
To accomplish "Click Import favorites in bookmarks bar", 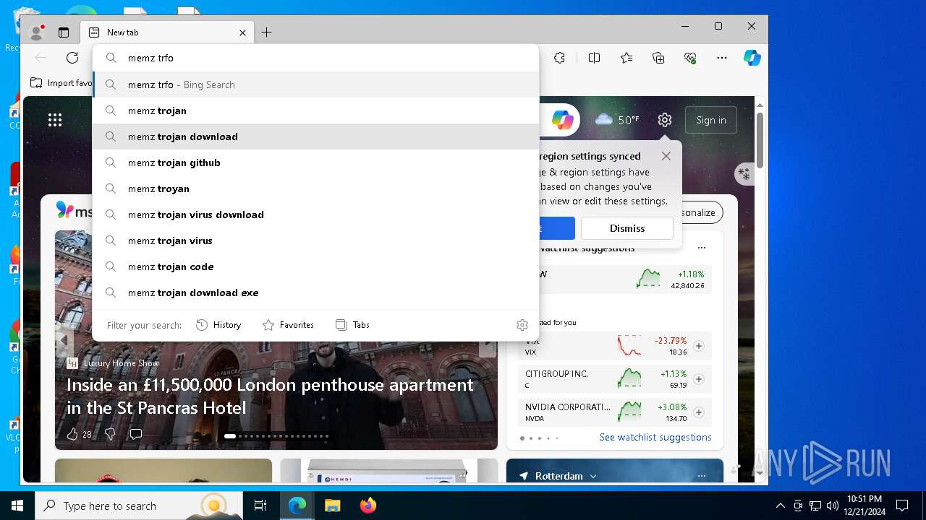I will tap(61, 83).
